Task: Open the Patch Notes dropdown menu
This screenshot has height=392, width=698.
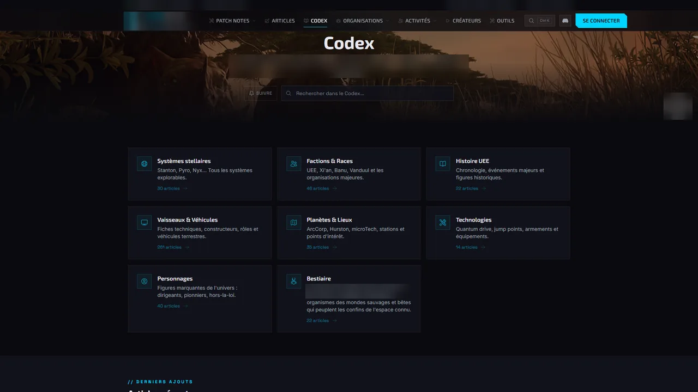Action: 232,21
